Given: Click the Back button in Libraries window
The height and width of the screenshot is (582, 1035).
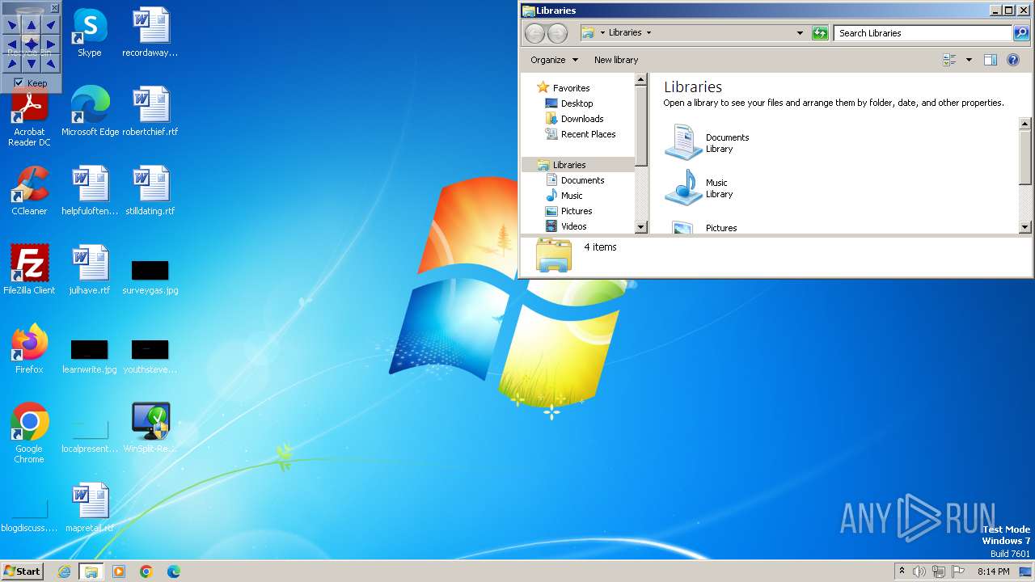Looking at the screenshot, I should (534, 33).
